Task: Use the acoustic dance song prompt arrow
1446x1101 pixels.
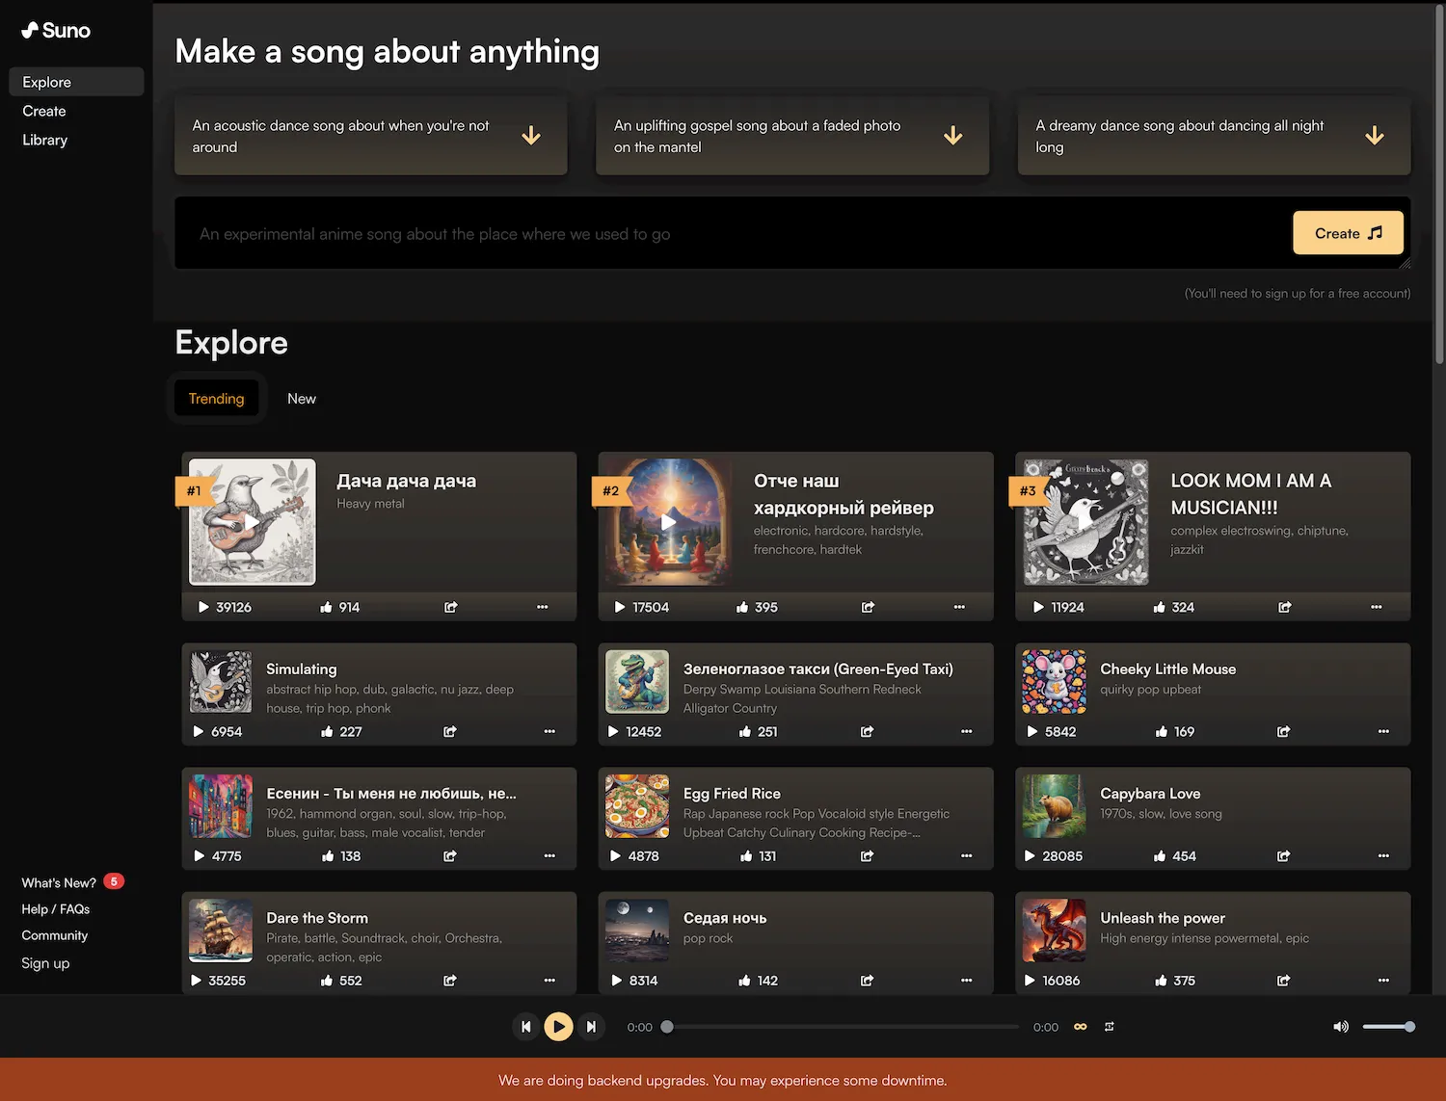Action: [x=531, y=136]
